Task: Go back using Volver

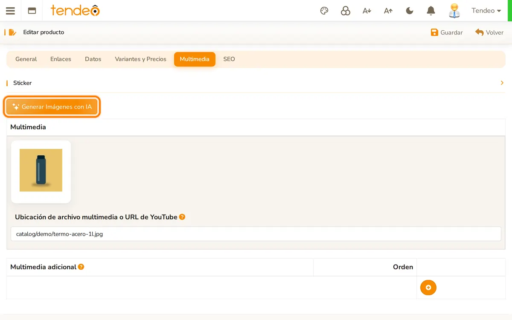Action: [489, 32]
